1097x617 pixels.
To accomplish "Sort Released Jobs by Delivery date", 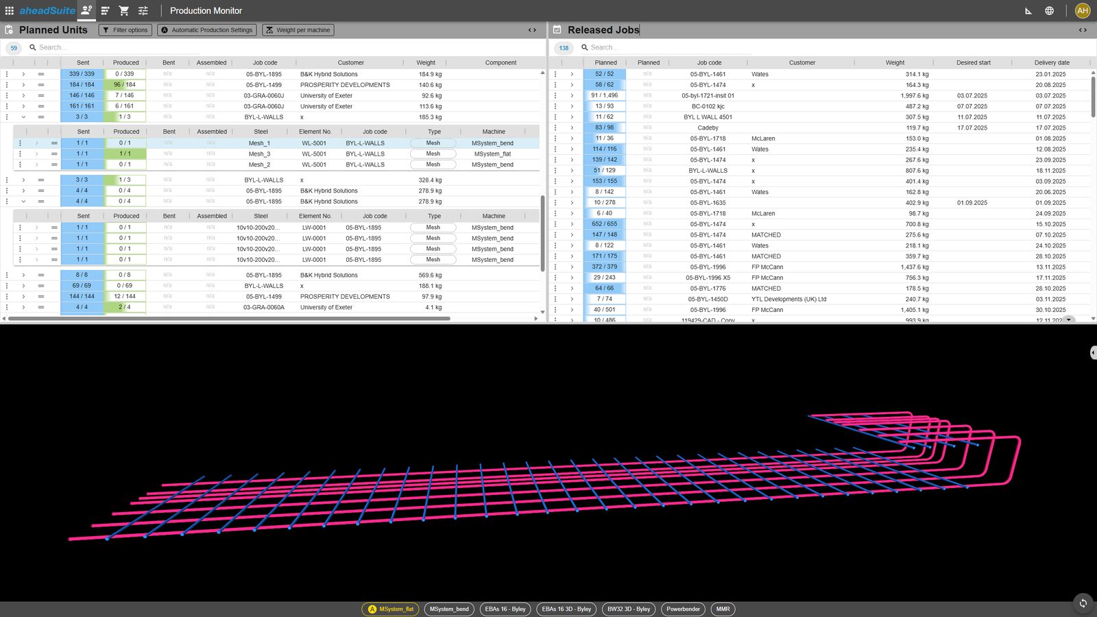I will tap(1052, 62).
